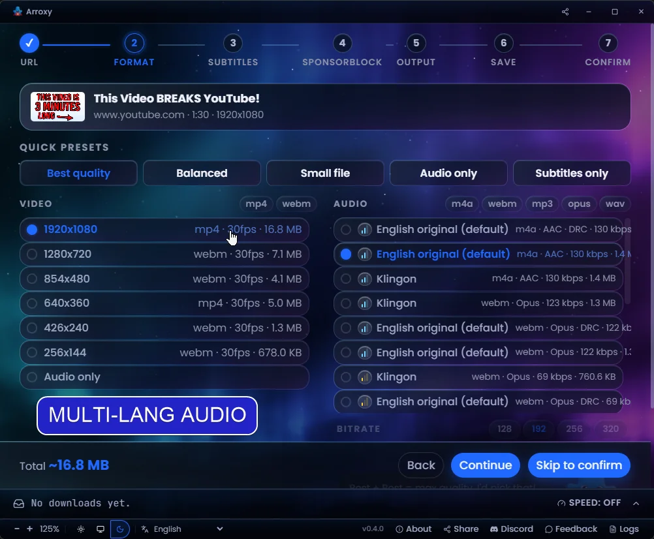
Task: Zoom in with the plus icon
Action: click(x=29, y=529)
